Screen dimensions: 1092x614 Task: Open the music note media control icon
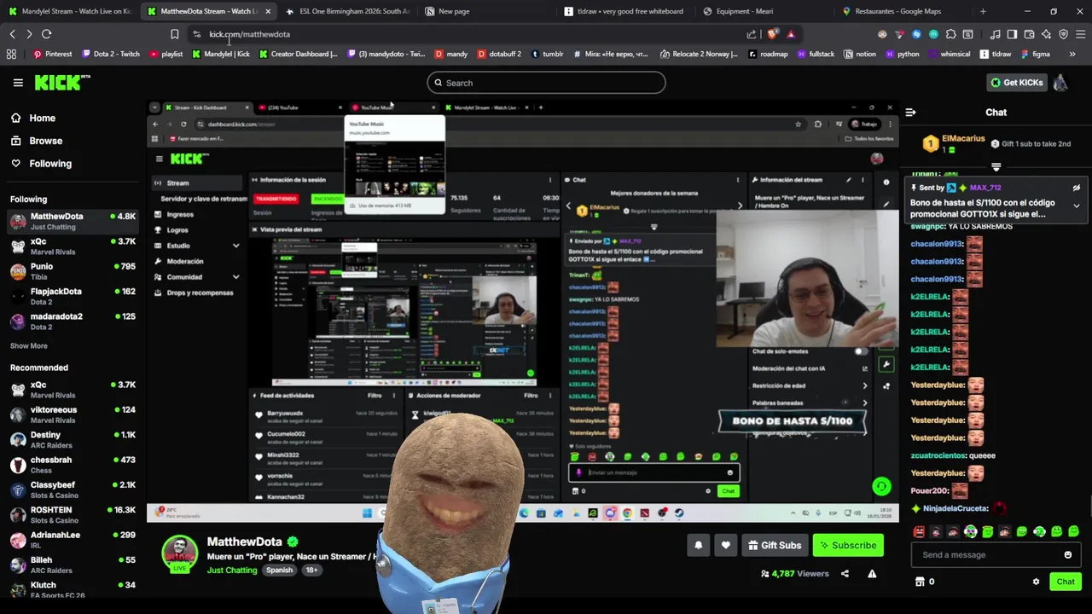click(x=996, y=34)
